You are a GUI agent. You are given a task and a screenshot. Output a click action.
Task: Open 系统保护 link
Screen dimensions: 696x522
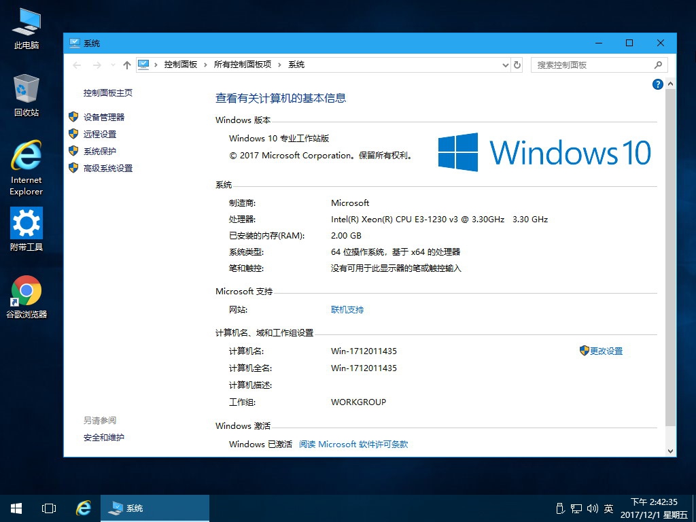[100, 152]
